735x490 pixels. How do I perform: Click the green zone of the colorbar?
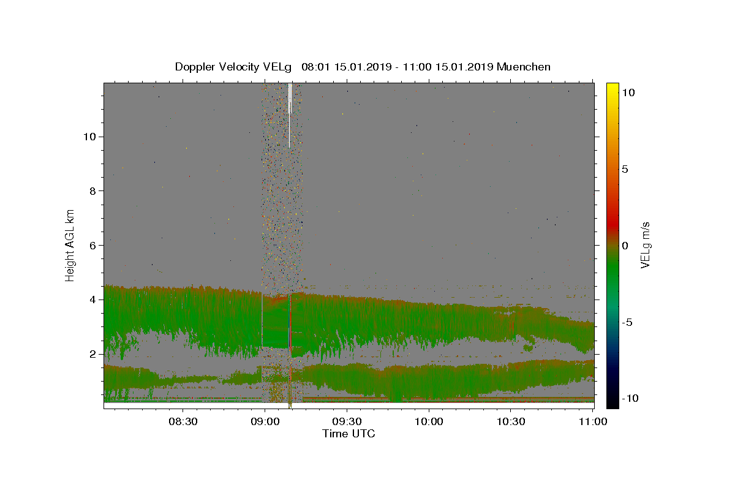tap(612, 276)
